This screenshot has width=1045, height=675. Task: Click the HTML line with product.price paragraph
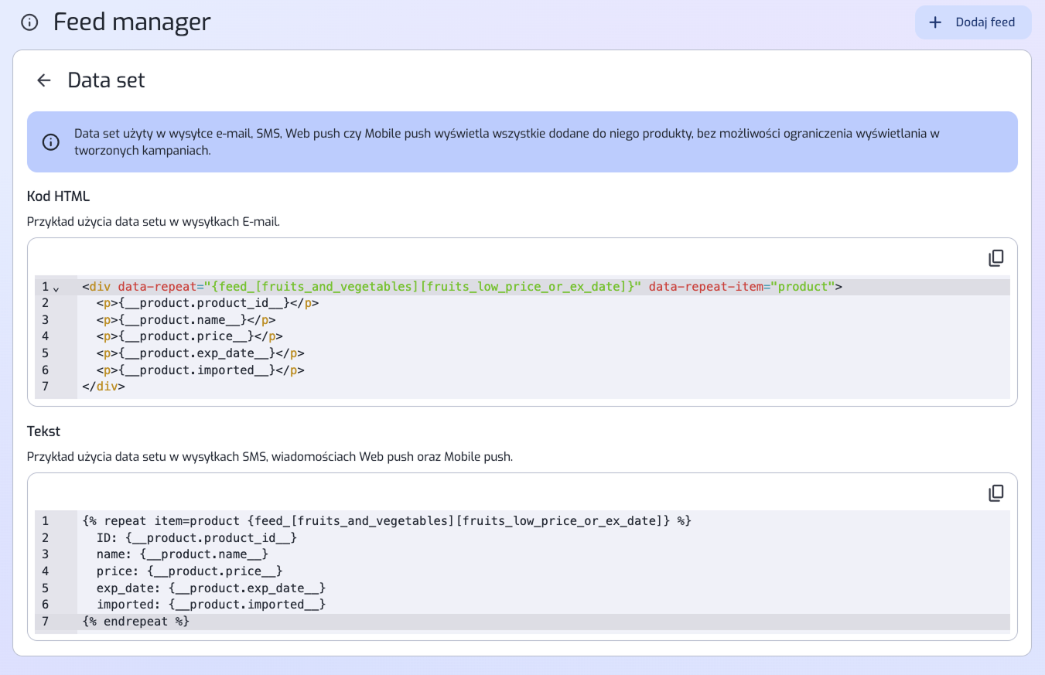(190, 336)
